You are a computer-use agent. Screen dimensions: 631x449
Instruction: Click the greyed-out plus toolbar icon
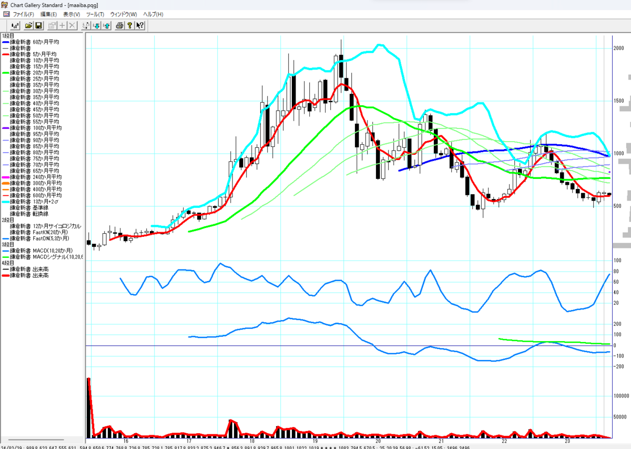[62, 25]
